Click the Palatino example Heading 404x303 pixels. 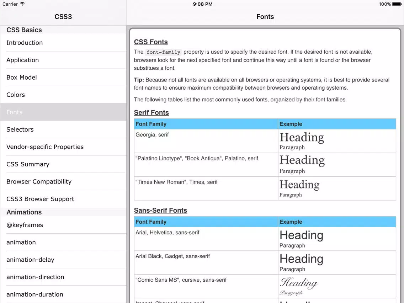(x=302, y=160)
